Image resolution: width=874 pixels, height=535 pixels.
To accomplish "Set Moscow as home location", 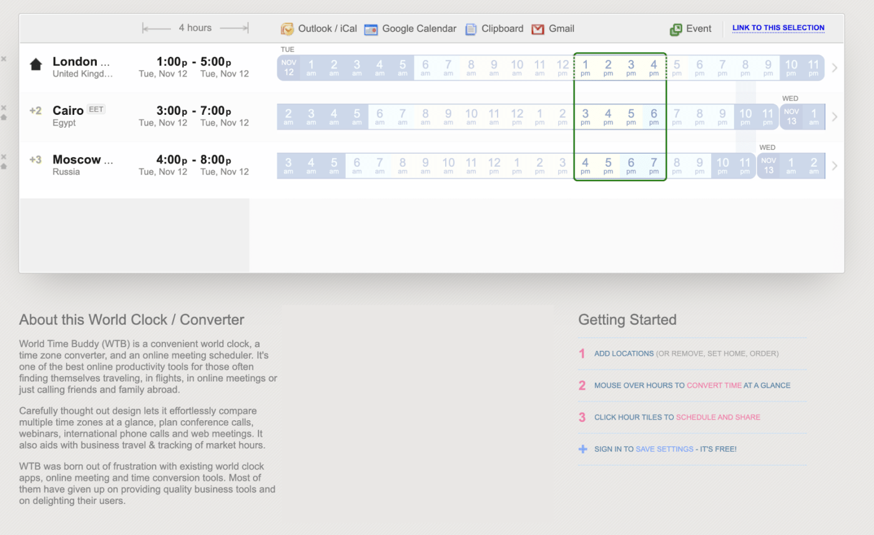I will [x=4, y=166].
